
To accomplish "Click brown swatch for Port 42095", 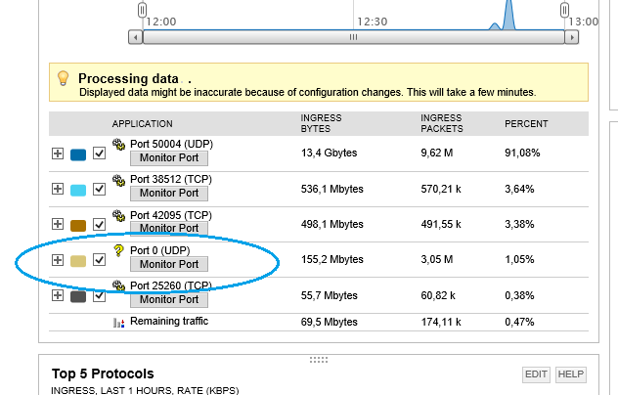I will coord(78,226).
